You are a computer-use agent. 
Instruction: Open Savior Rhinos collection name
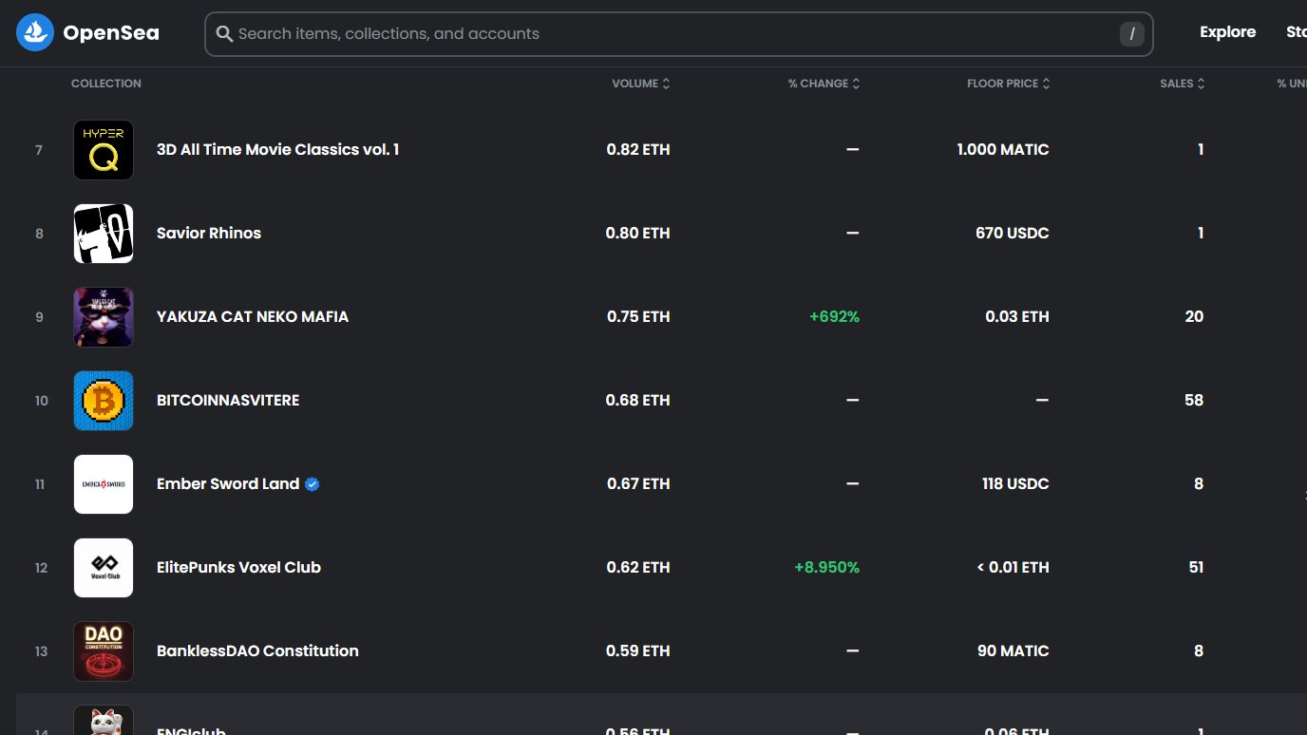209,234
